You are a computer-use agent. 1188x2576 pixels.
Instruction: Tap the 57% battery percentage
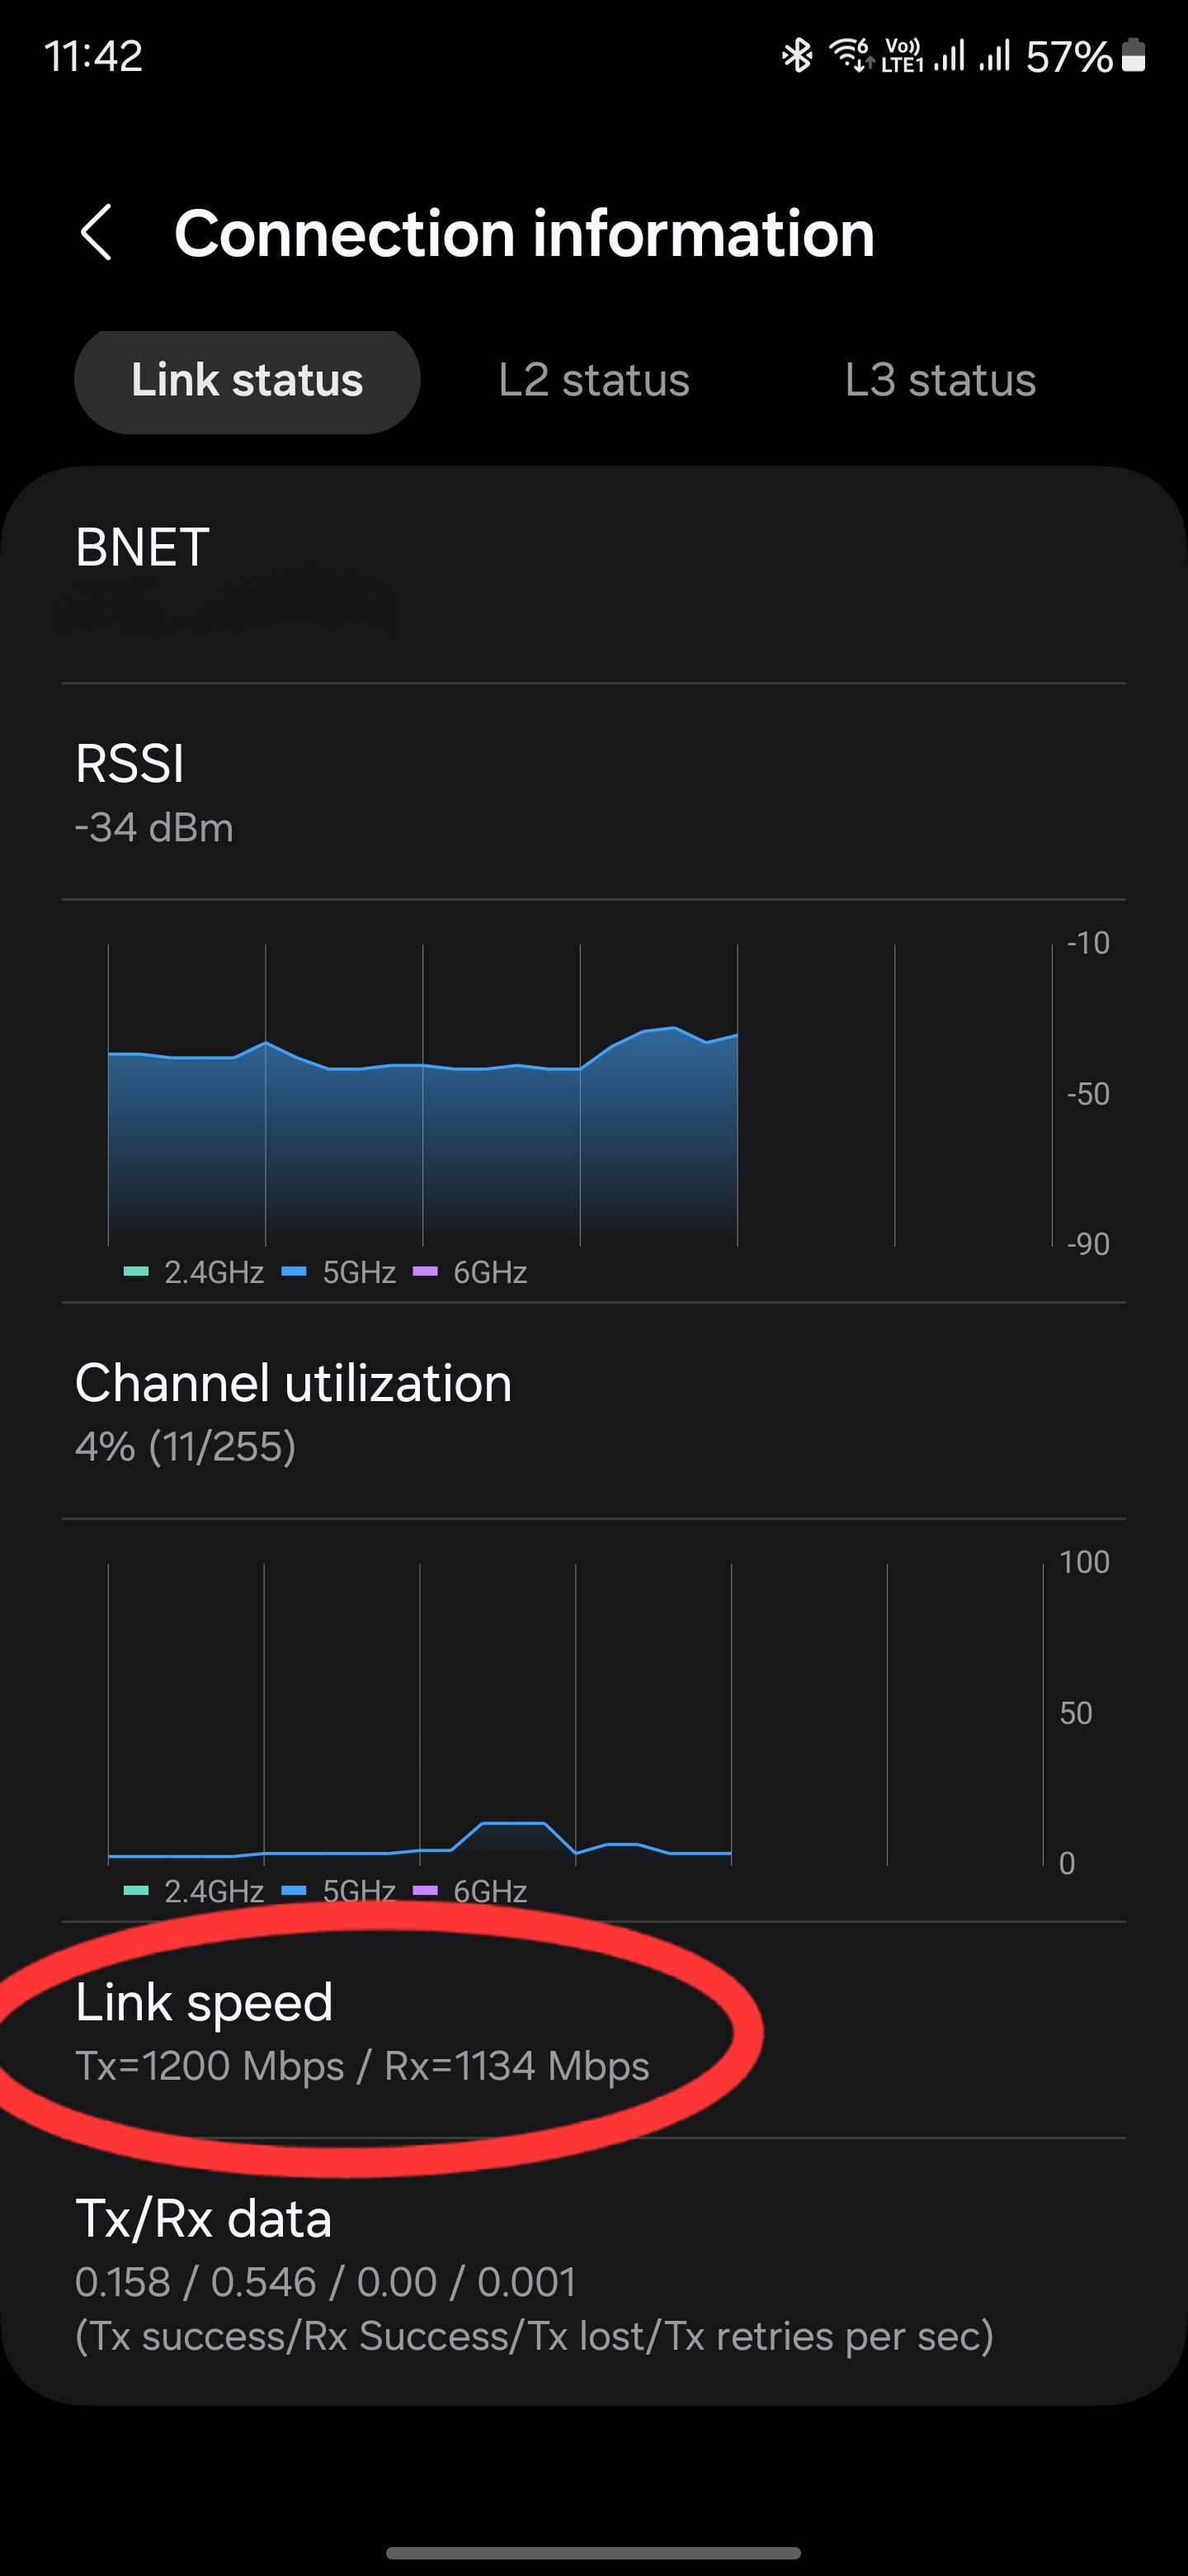point(1069,57)
